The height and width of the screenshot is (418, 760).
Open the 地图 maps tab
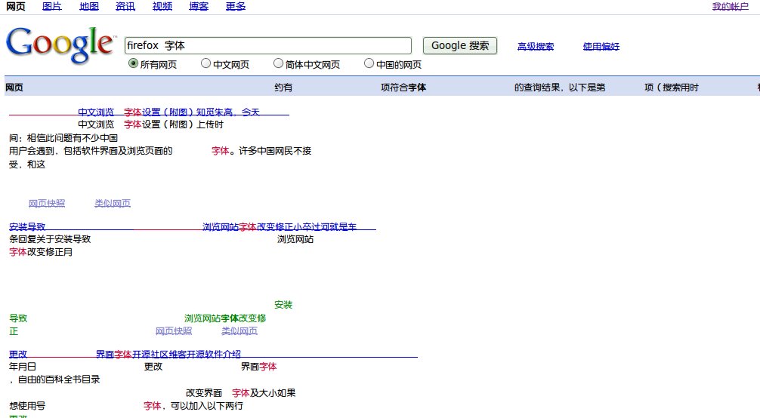[88, 6]
